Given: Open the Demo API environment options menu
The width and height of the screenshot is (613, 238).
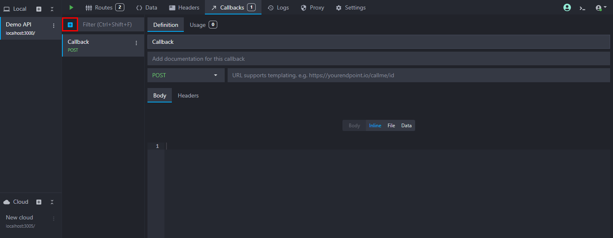Looking at the screenshot, I should point(53,26).
